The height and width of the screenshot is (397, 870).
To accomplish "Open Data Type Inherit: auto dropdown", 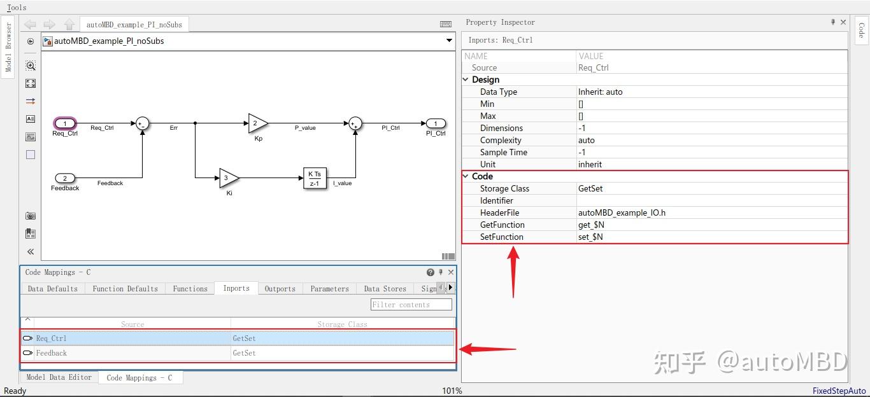I will click(712, 92).
